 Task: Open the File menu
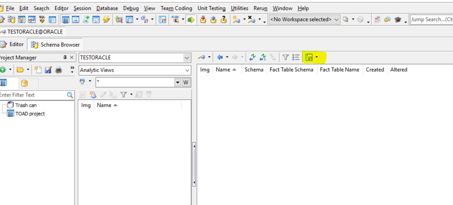click(x=10, y=8)
